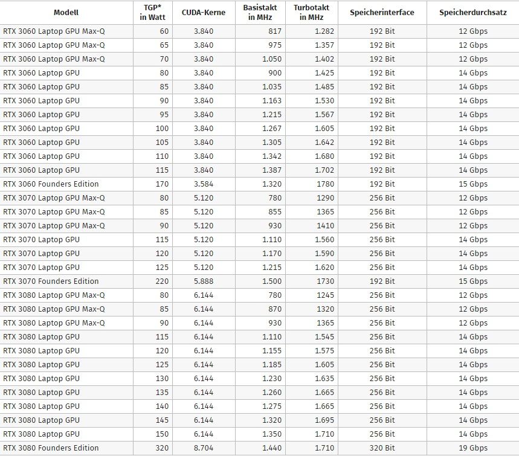Click the CUDA-Kerne column header

click(204, 13)
